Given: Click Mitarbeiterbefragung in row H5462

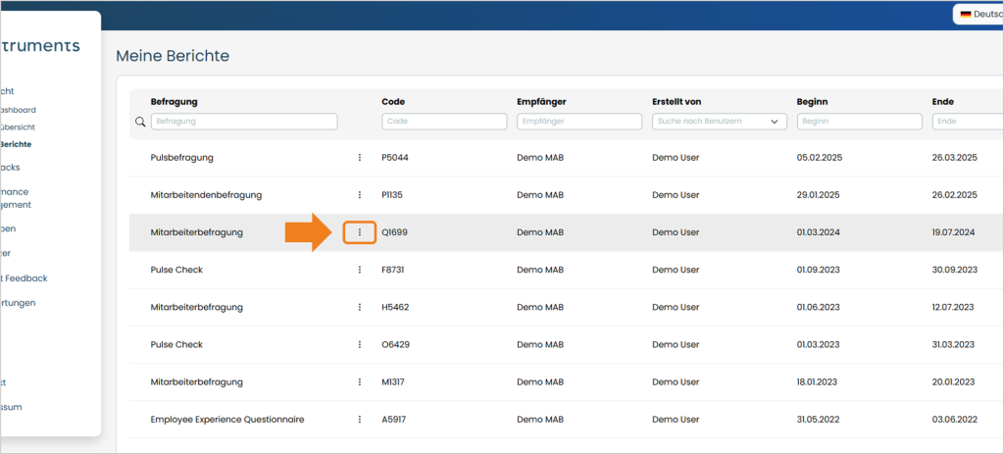Looking at the screenshot, I should point(196,307).
